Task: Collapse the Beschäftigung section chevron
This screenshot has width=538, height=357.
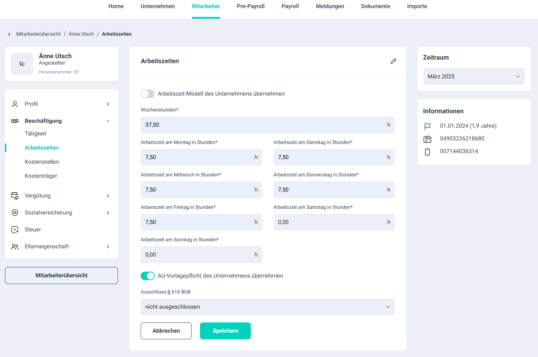Action: point(108,121)
